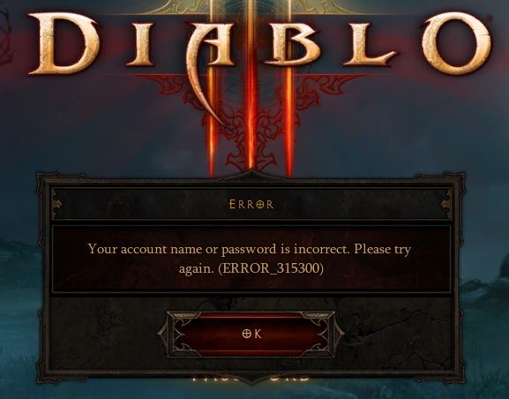Viewport: 509px width, 399px height.
Task: Click the OK button's right arrow ornament
Action: tap(338, 334)
